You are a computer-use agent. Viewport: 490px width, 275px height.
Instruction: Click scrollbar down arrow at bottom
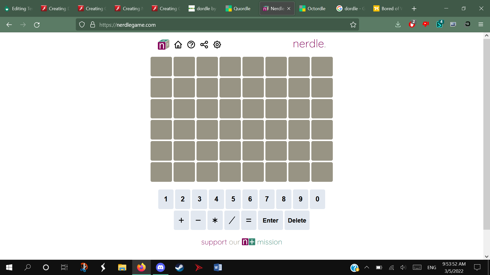486,256
